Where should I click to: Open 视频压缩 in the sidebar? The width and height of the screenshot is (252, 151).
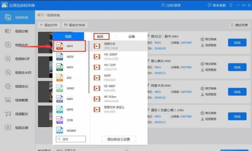tap(17, 127)
